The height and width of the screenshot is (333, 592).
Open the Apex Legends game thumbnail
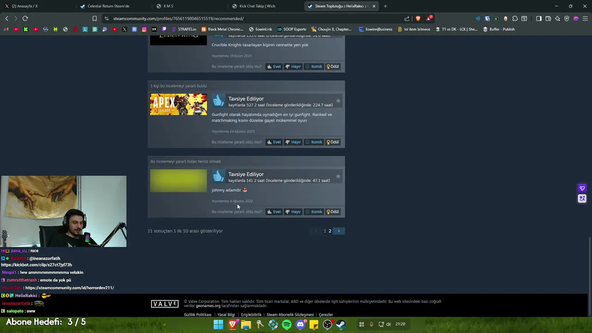pyautogui.click(x=179, y=104)
